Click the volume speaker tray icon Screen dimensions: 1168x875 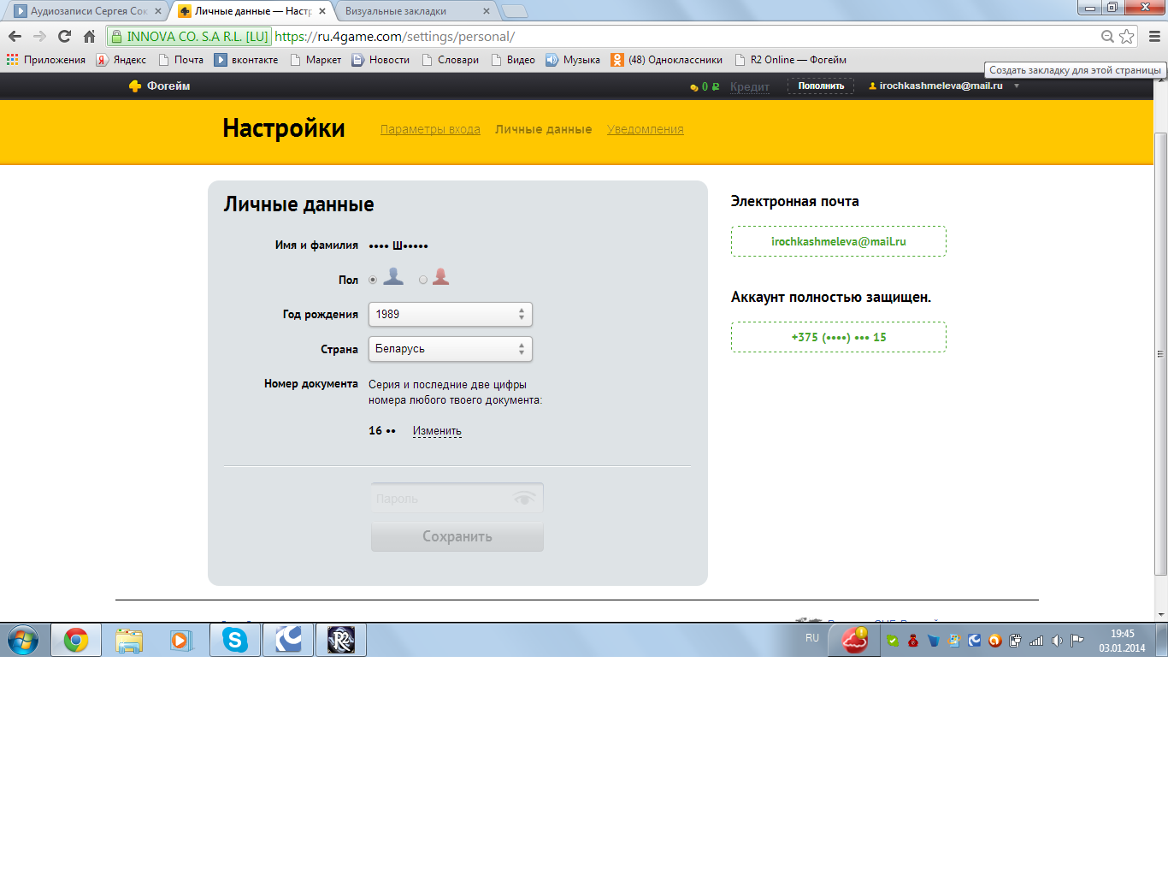1057,641
